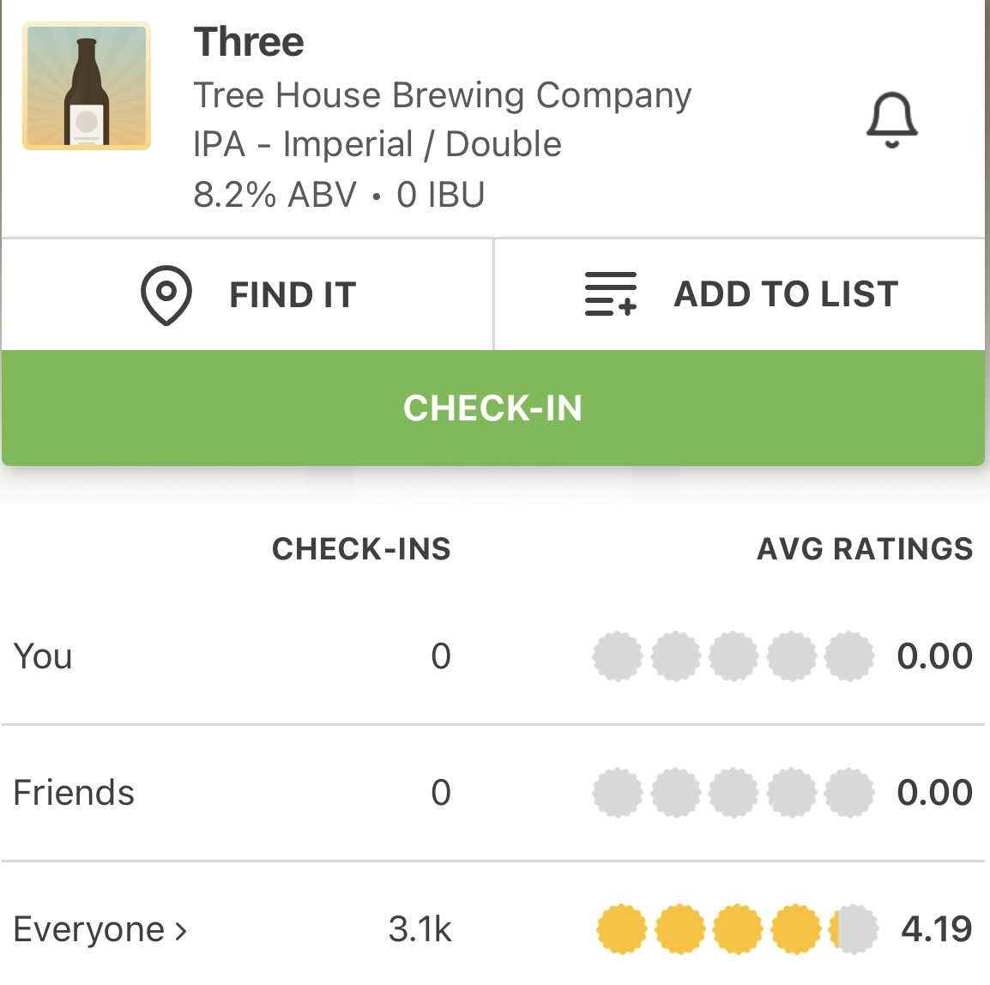Open Tree House Brewing Company page
Image resolution: width=990 pixels, height=985 pixels.
click(x=442, y=95)
